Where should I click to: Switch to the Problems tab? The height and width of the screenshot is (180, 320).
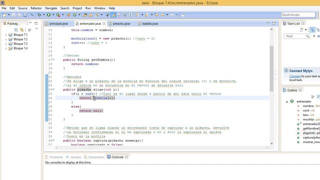(54, 157)
